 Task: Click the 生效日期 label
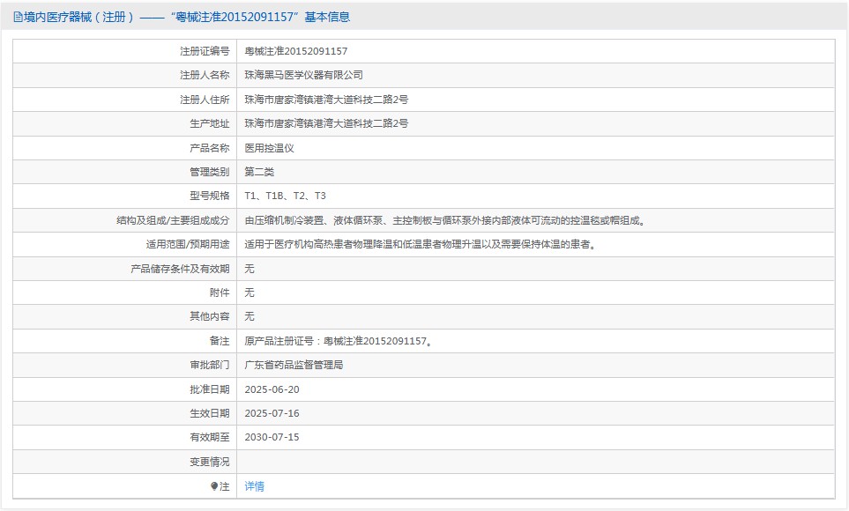point(210,413)
